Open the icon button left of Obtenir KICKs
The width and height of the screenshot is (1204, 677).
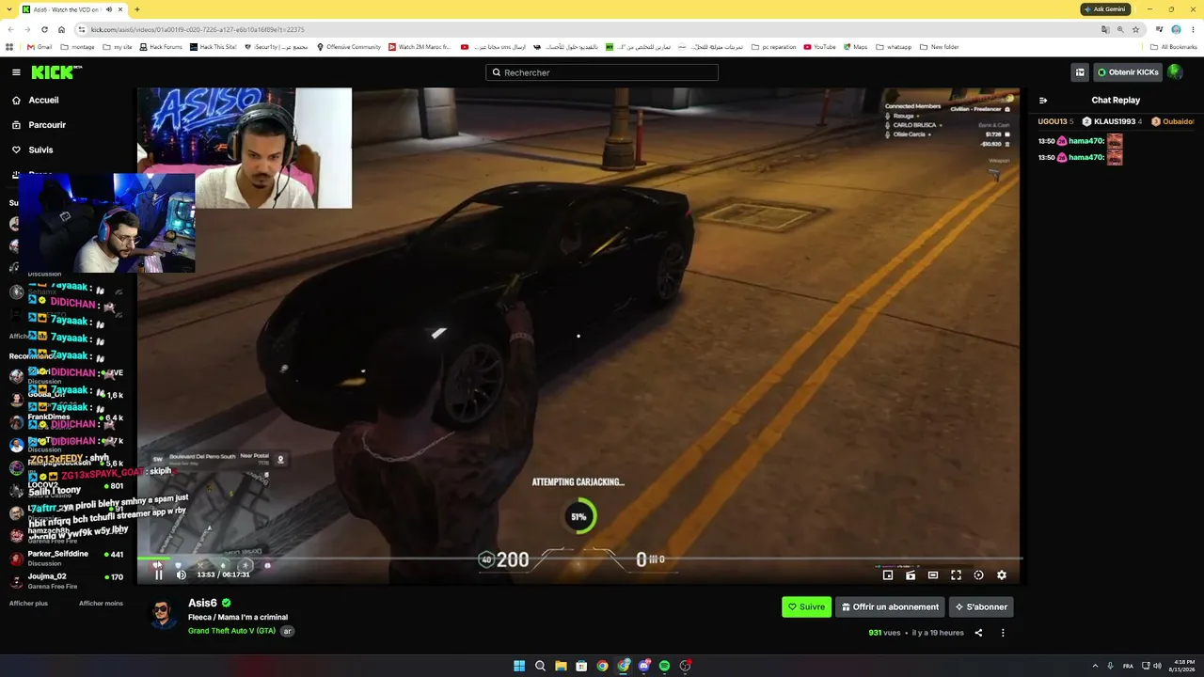point(1080,72)
